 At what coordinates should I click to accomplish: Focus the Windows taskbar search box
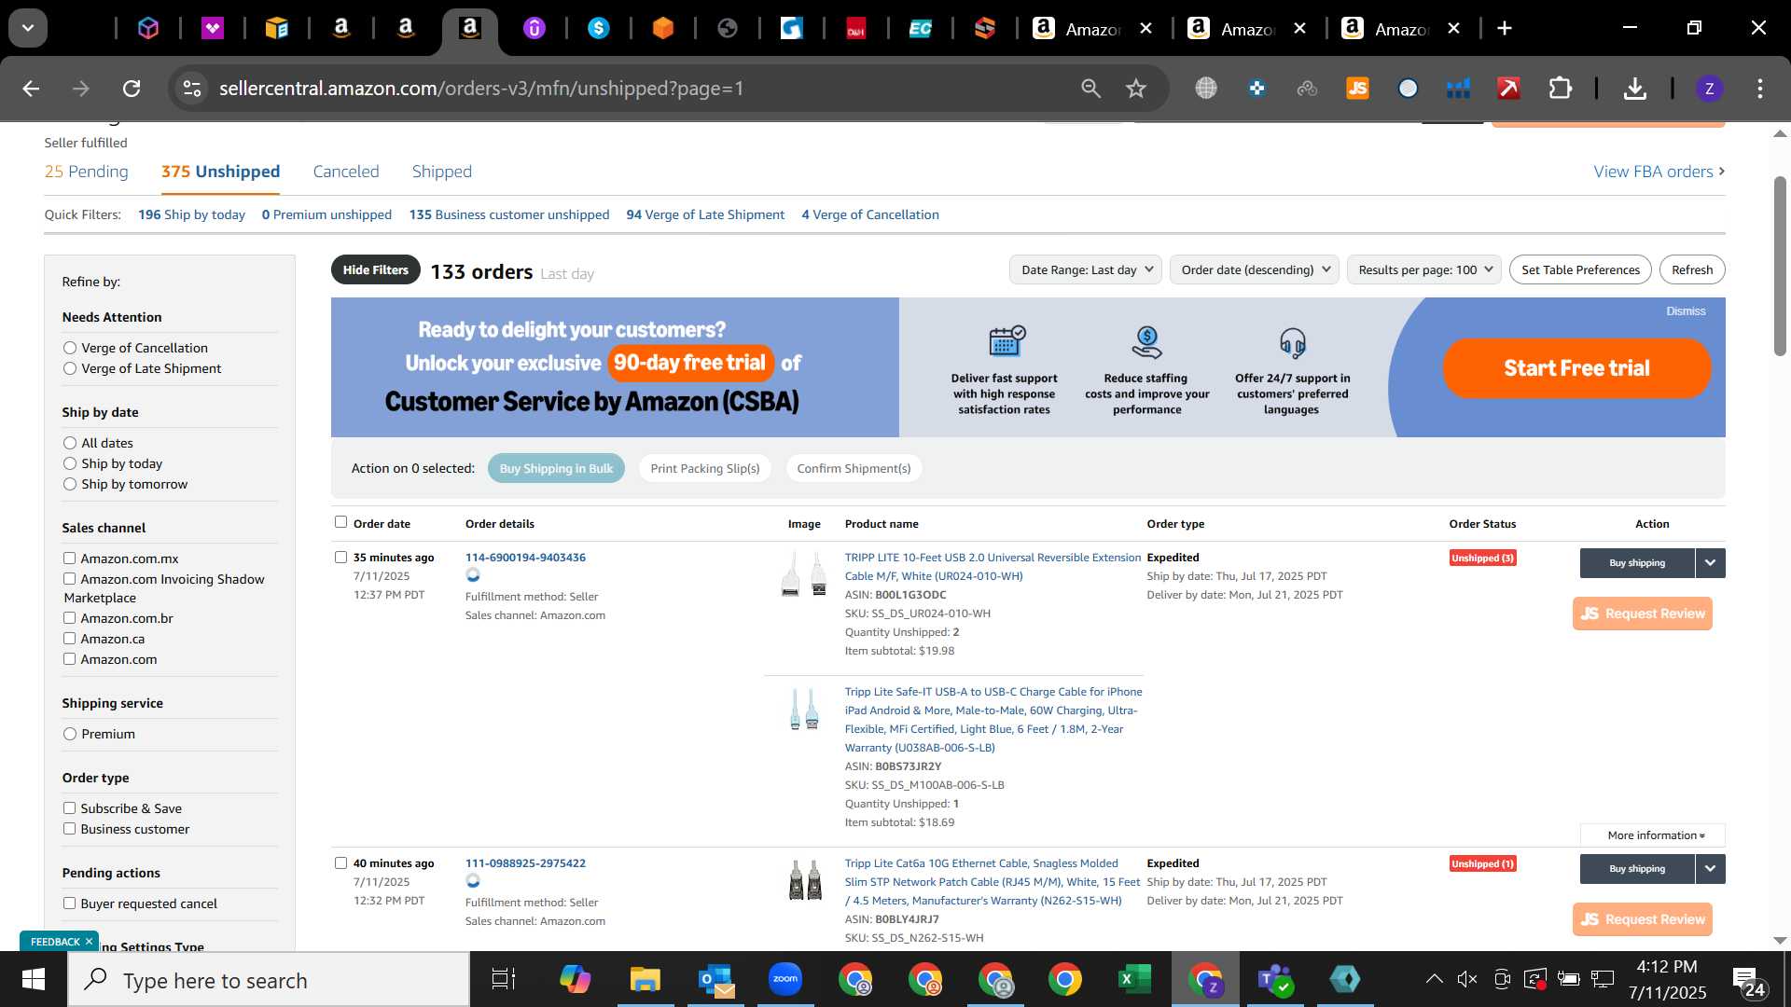point(269,980)
